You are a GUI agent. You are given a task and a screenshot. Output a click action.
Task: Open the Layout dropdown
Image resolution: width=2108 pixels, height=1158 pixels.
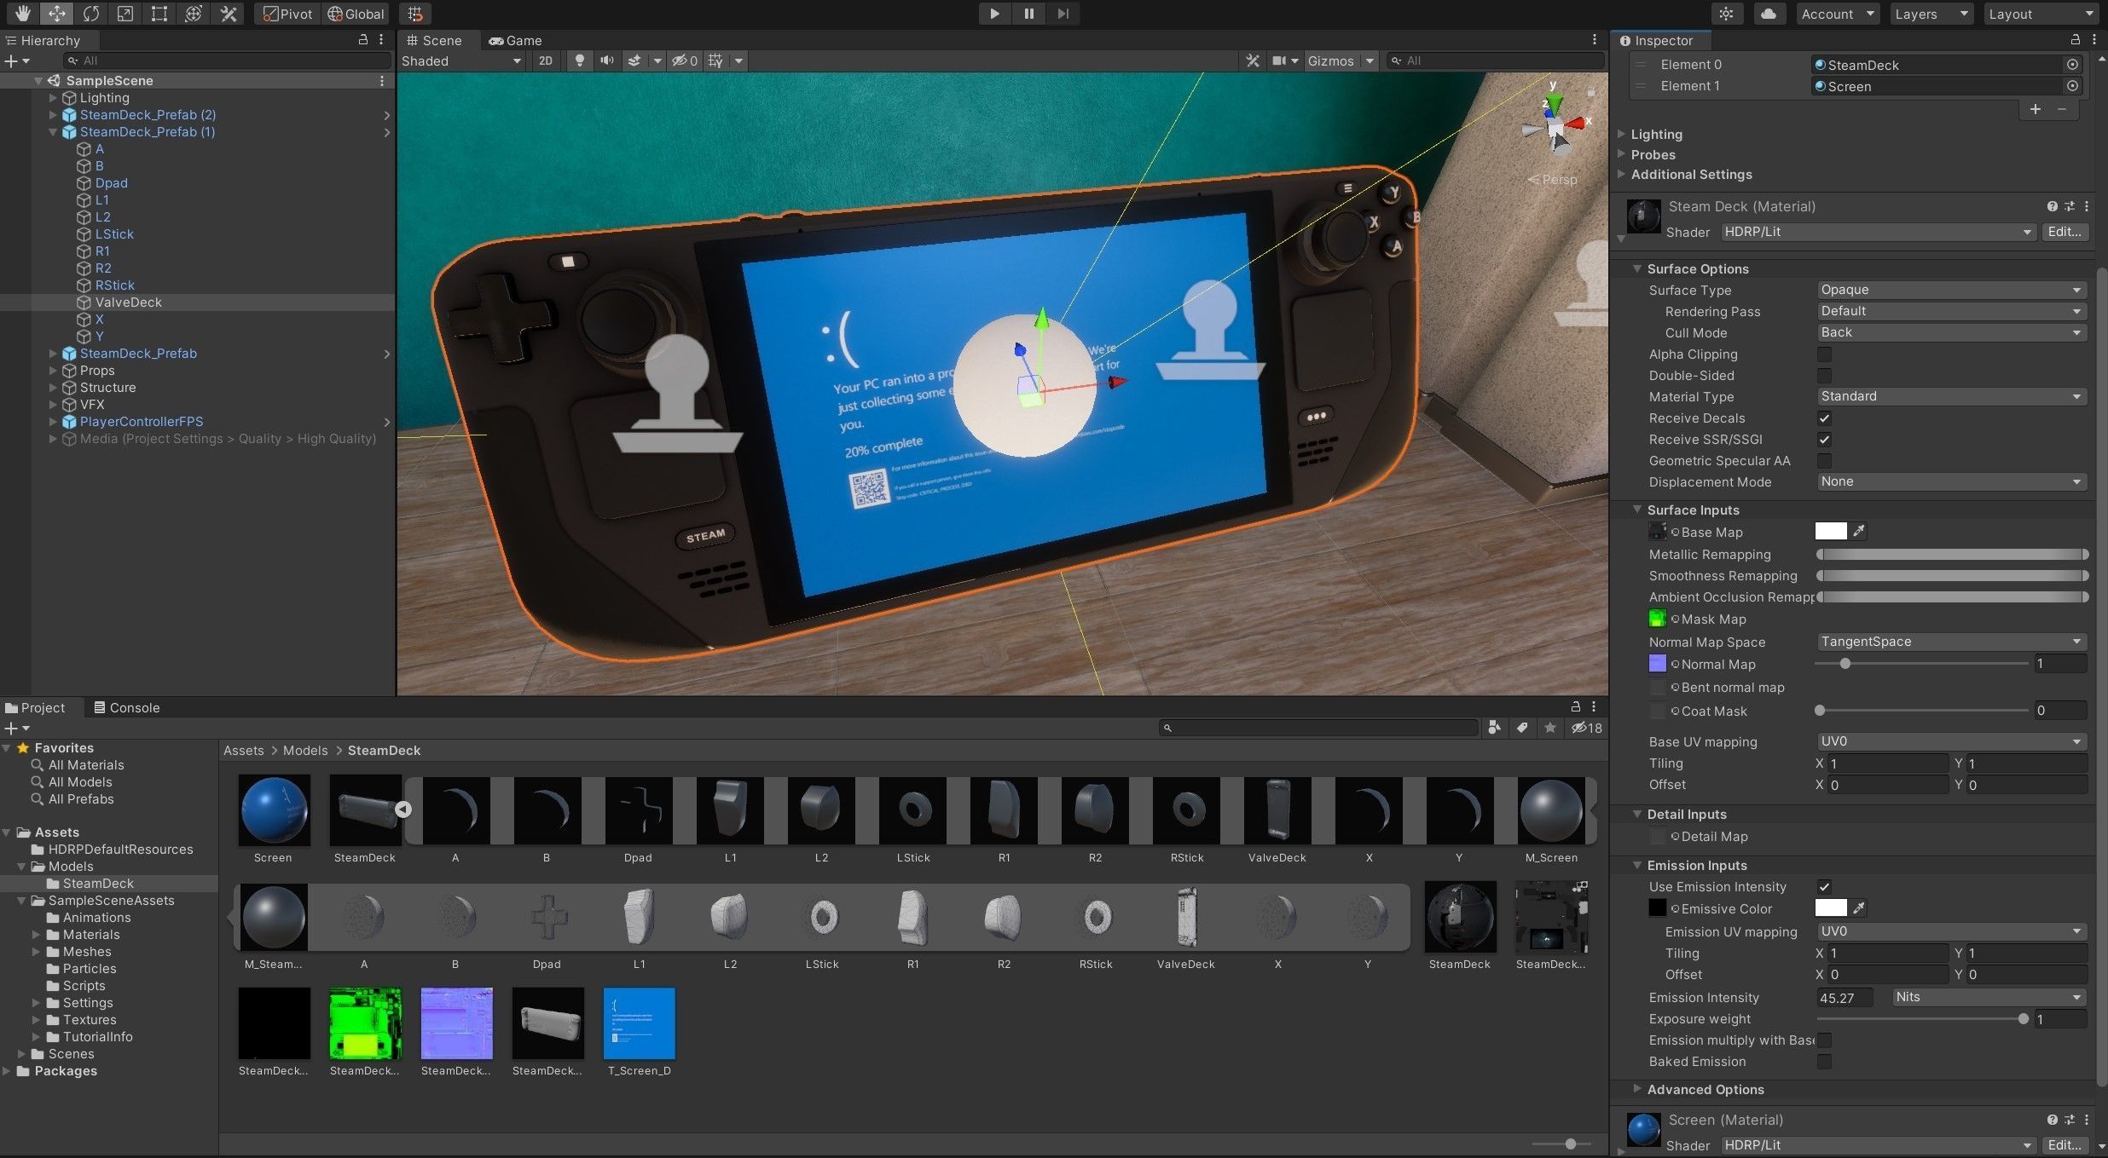(2041, 14)
